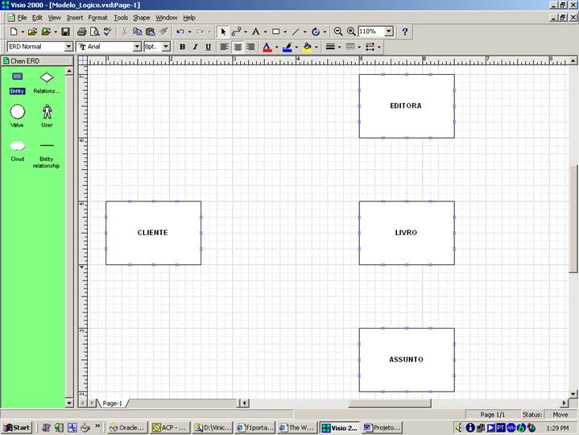Screen dimensions: 579x435
Task: Click the New Drawing icon
Action: [x=14, y=31]
